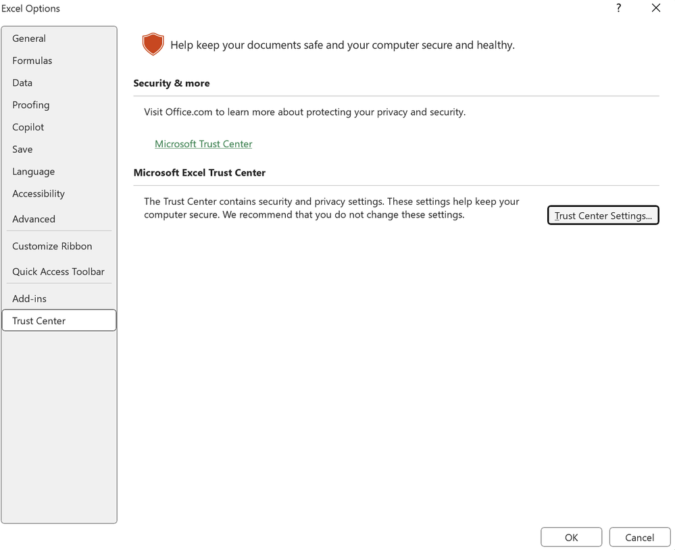Screen dimensions: 675x550
Task: Cancel the Excel Options dialog
Action: pyautogui.click(x=639, y=537)
